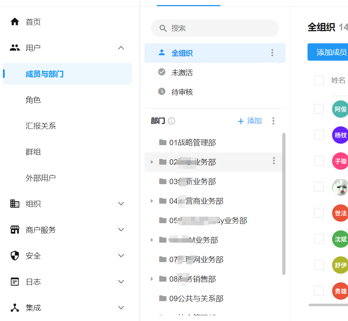Screen dimensions: 348x321
Task: Click the 添加 link to add a department
Action: pyautogui.click(x=250, y=121)
